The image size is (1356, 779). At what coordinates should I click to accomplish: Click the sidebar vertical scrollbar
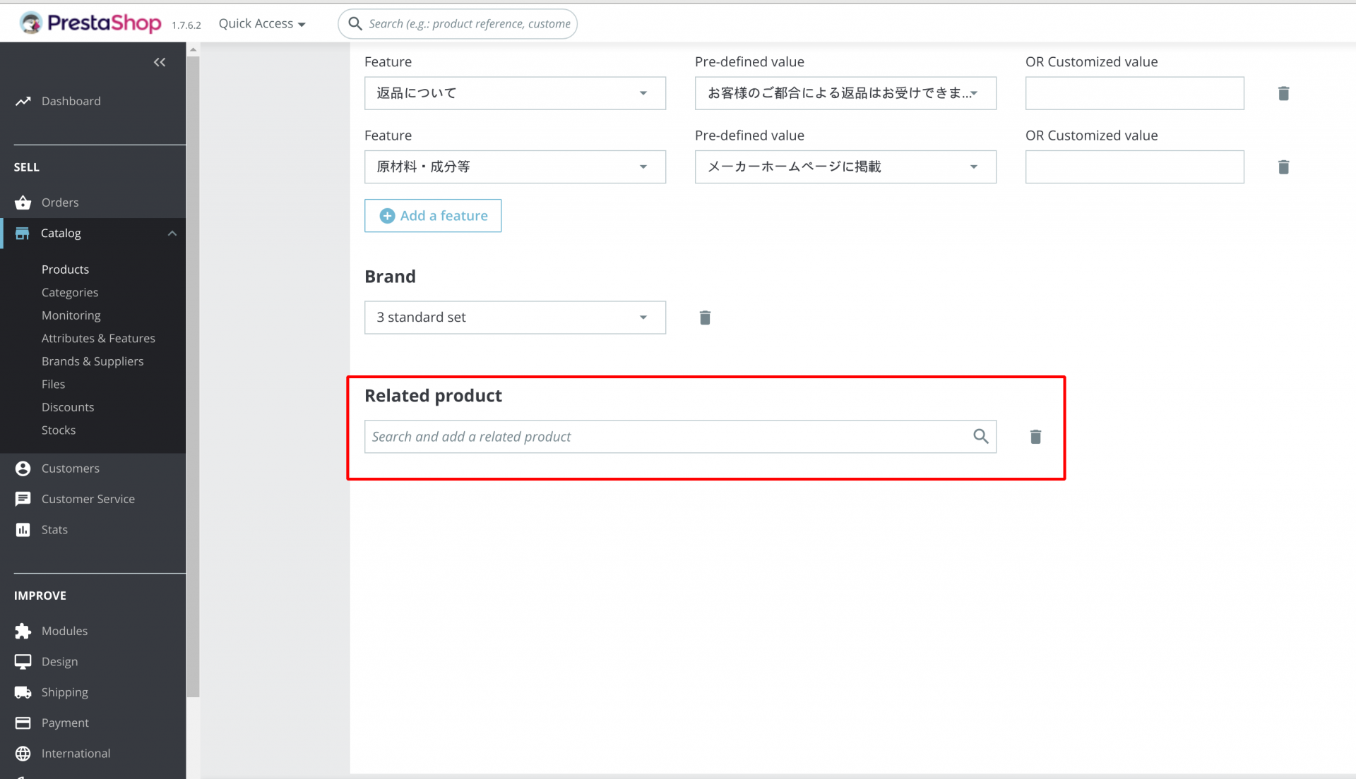click(x=193, y=377)
